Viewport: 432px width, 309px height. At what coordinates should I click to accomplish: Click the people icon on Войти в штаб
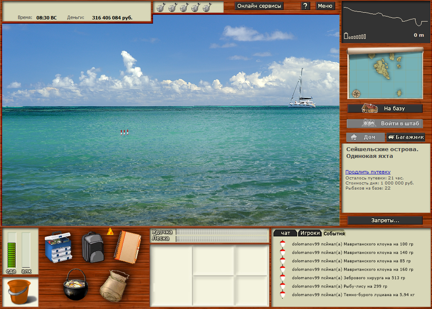point(369,123)
